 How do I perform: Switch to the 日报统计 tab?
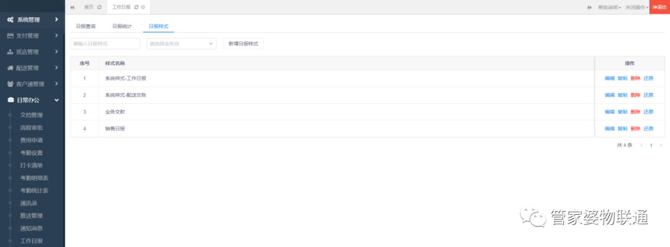(x=122, y=26)
